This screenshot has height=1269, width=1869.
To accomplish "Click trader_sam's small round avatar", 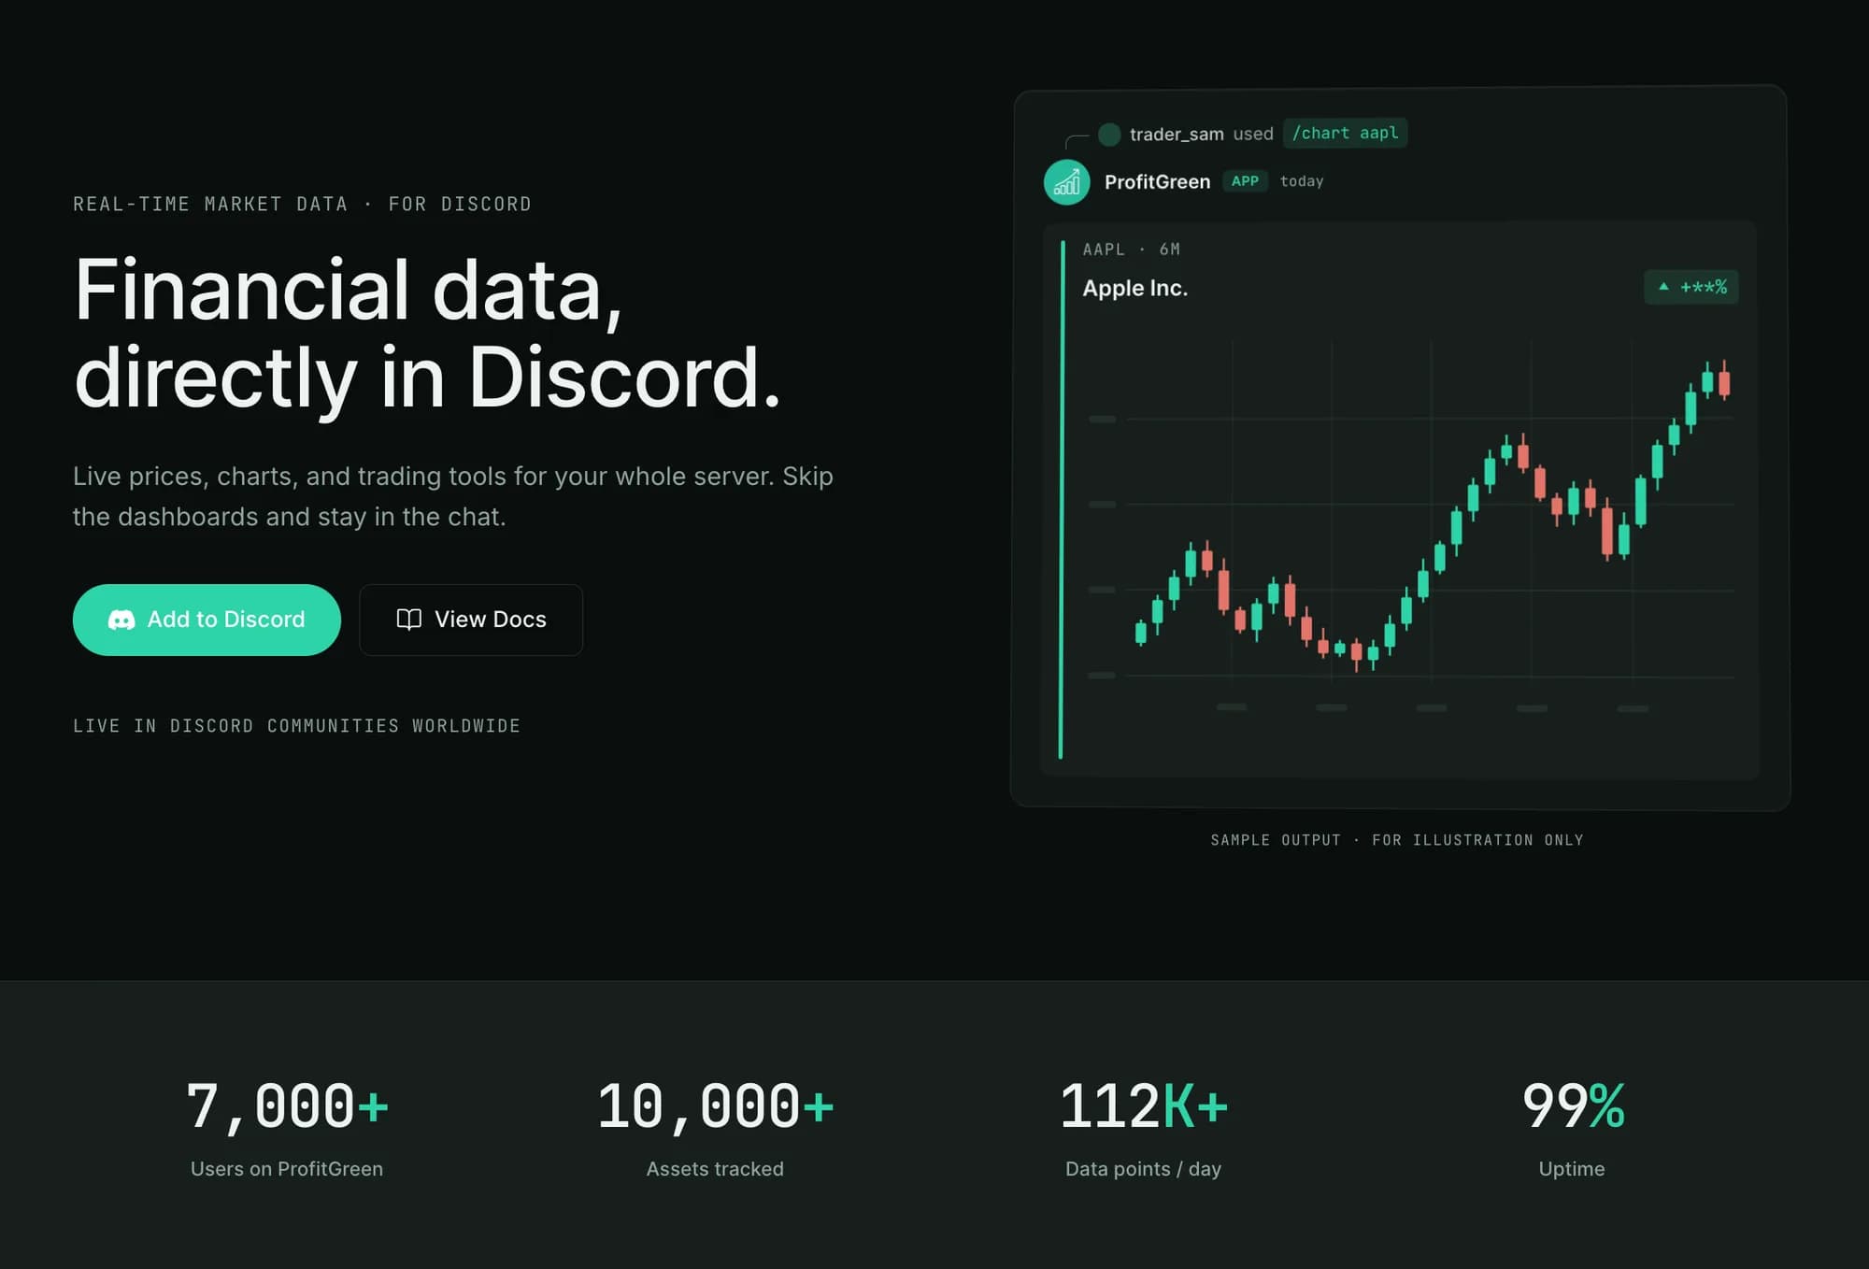I will pyautogui.click(x=1109, y=135).
